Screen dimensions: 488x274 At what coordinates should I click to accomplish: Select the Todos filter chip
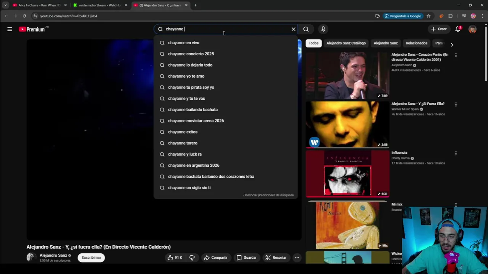(313, 43)
